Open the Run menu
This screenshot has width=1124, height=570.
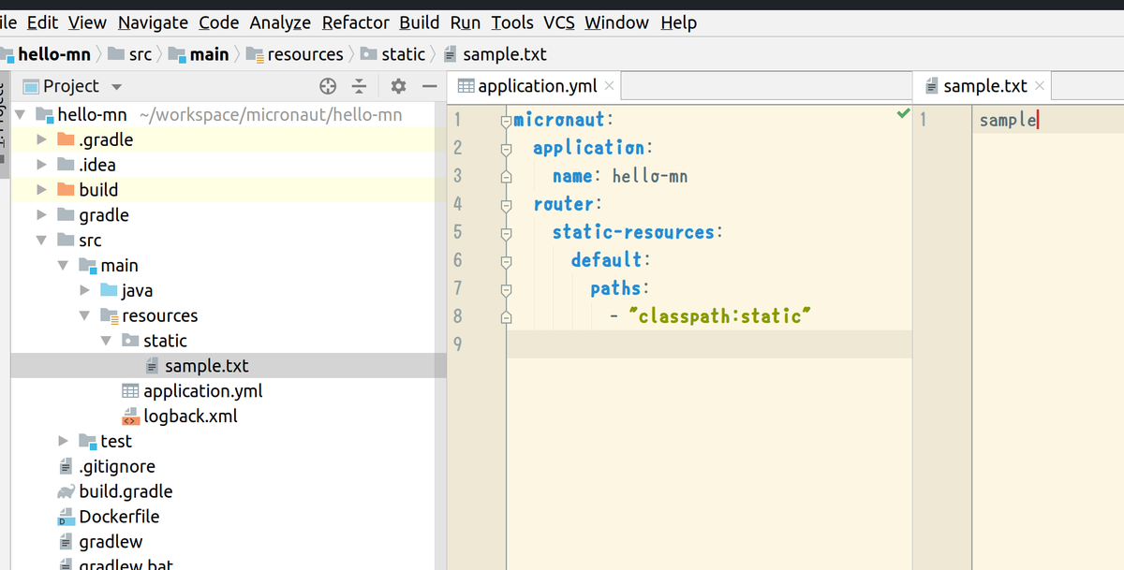(x=466, y=22)
